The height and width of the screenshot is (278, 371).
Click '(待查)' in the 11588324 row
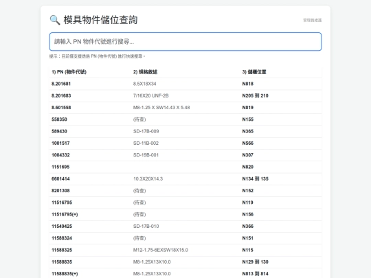(x=139, y=238)
